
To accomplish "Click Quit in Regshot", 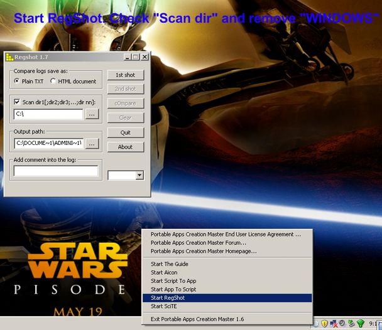I will (x=126, y=132).
